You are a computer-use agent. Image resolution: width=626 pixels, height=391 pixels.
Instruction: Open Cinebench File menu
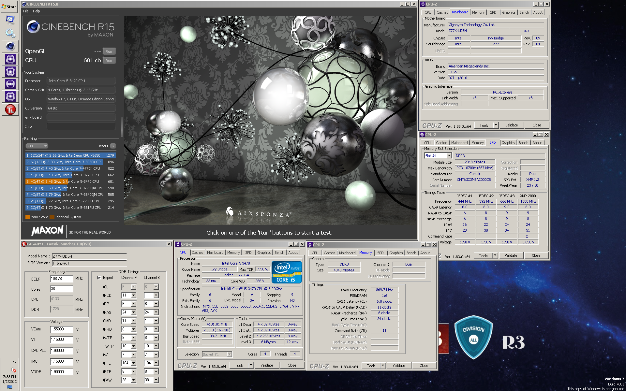[26, 11]
